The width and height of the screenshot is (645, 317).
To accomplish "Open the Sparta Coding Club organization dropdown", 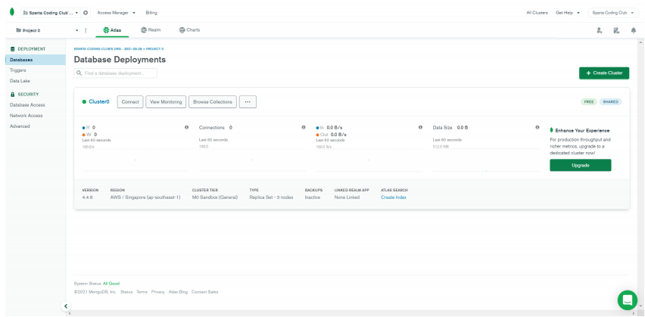I will (x=51, y=13).
